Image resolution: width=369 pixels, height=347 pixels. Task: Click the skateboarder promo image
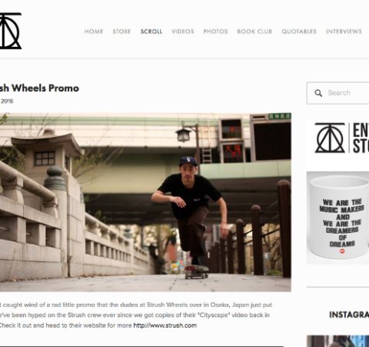[x=145, y=202]
